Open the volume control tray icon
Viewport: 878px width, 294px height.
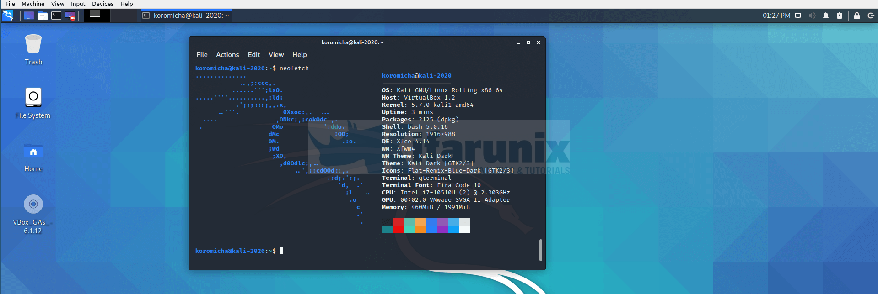(812, 16)
